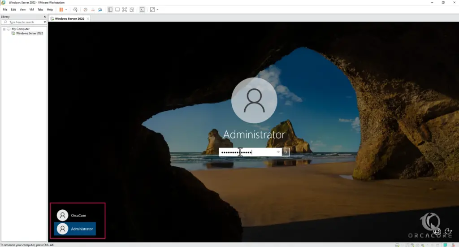Click the VMware Workstation title bar icon
The height and width of the screenshot is (247, 459).
coord(4,2)
